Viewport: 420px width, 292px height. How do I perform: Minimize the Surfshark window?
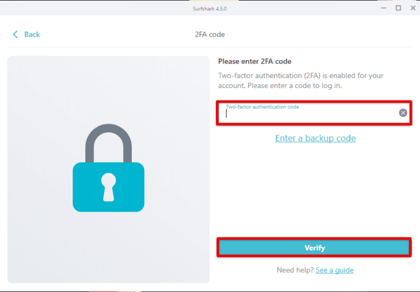pyautogui.click(x=383, y=8)
